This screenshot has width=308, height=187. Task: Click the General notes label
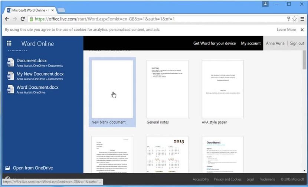pyautogui.click(x=158, y=122)
